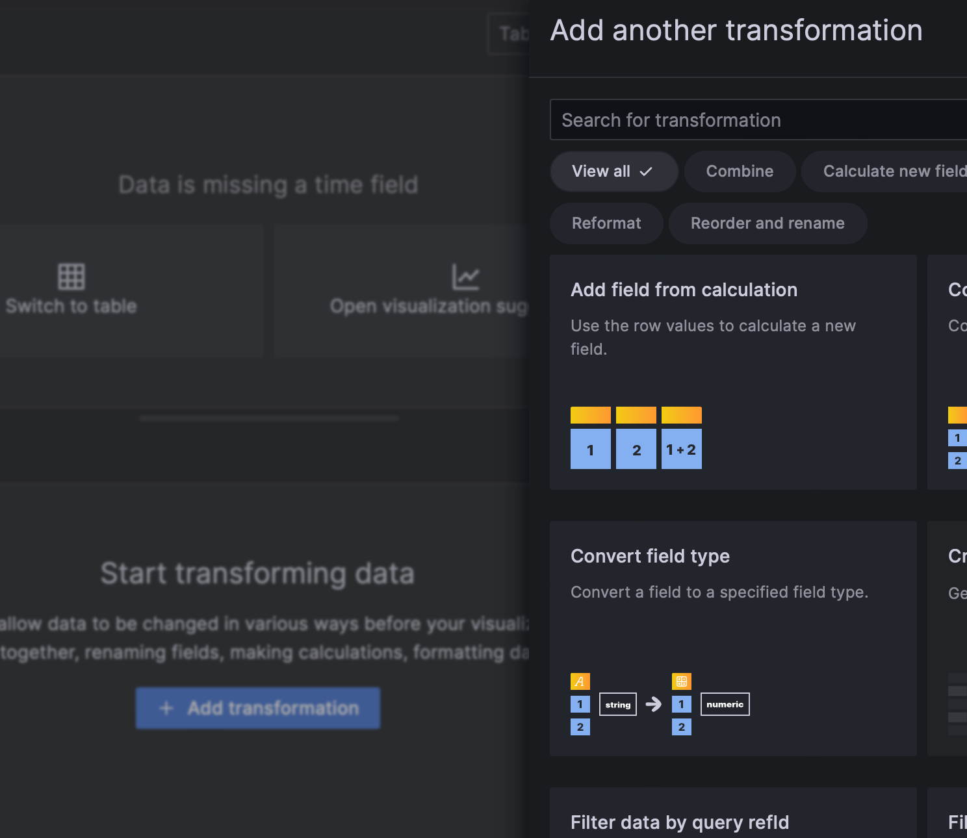Viewport: 967px width, 838px height.
Task: Click the 'Use the row values' description text
Action: [713, 337]
